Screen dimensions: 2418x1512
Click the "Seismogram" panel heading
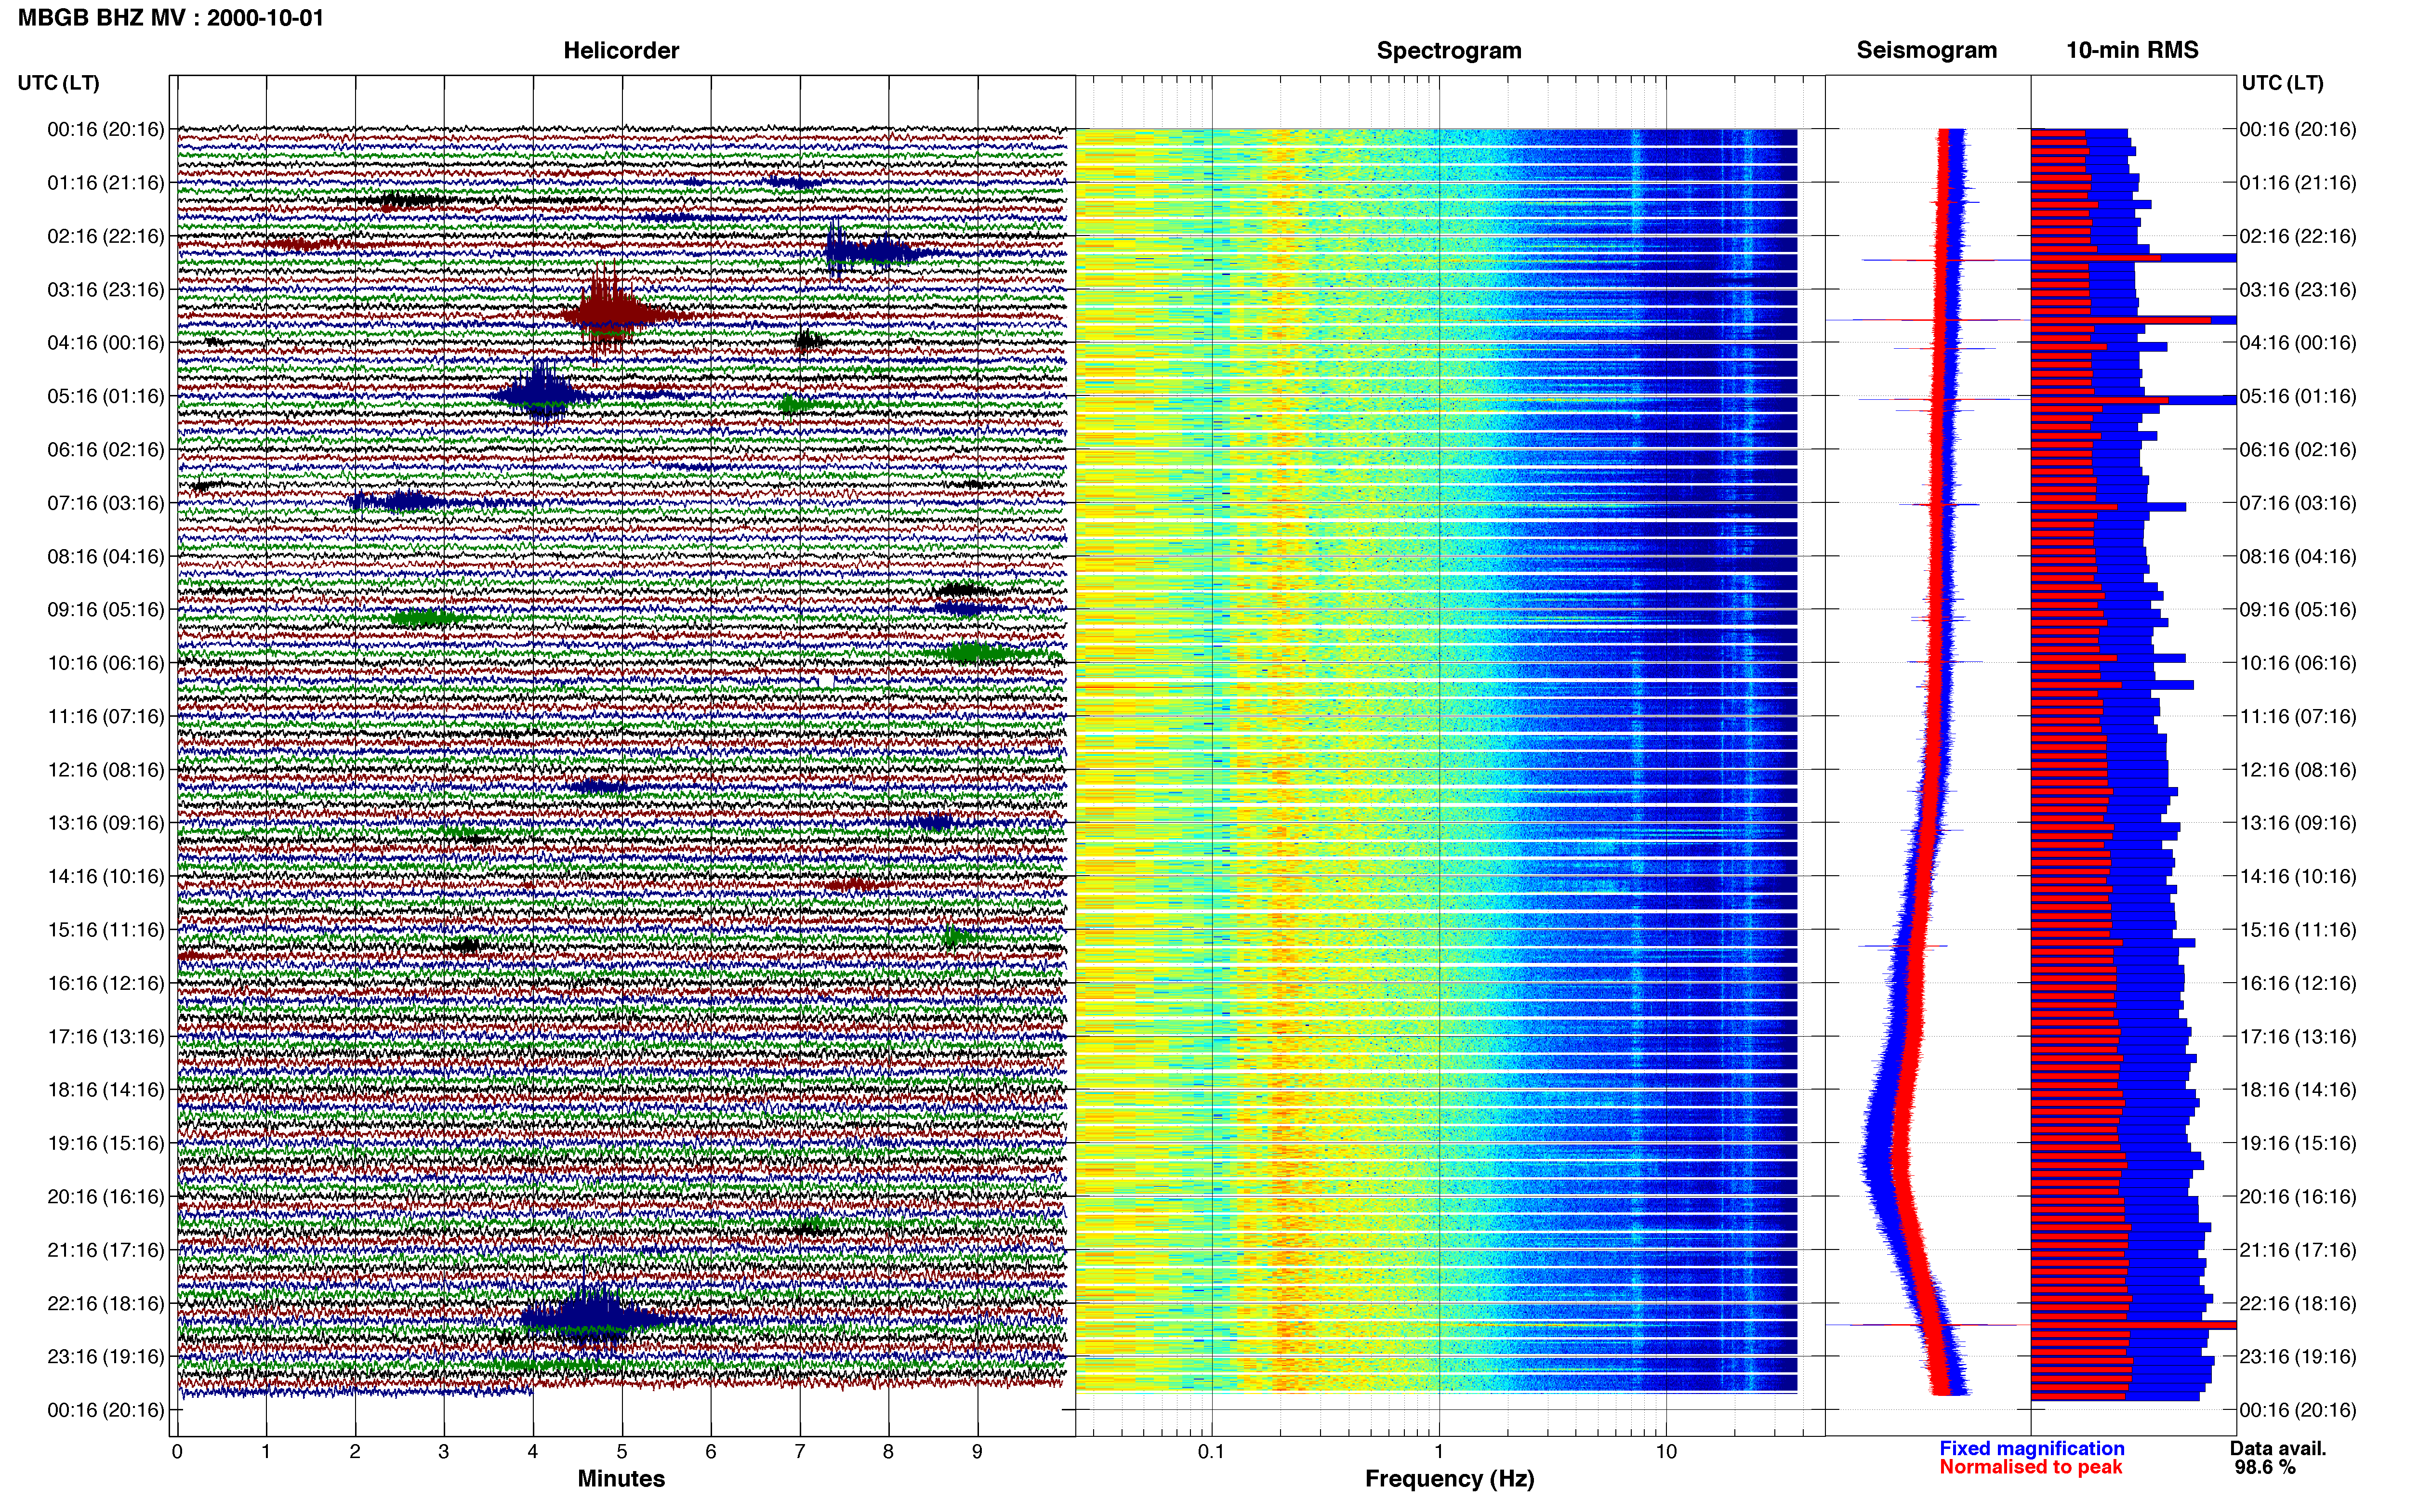(x=1926, y=50)
